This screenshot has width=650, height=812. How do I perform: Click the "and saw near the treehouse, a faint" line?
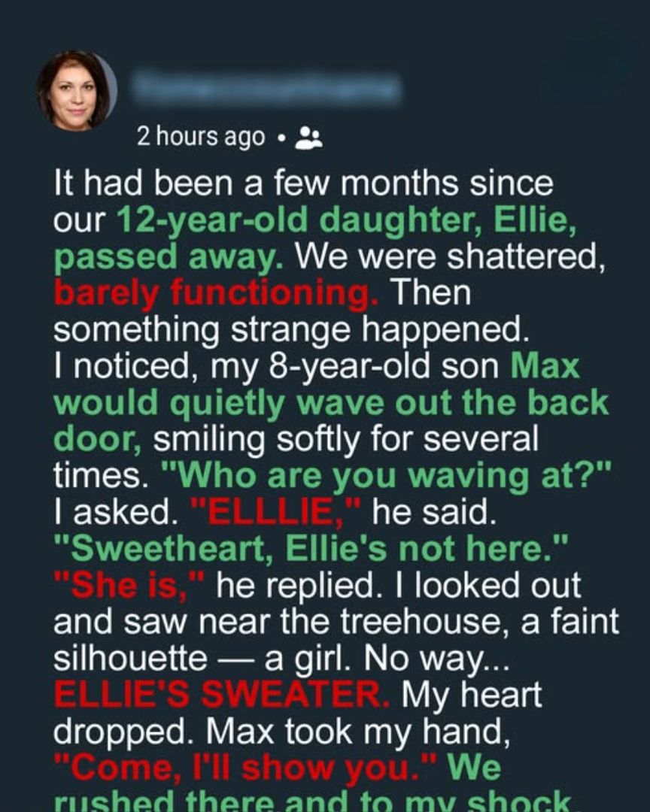336,622
